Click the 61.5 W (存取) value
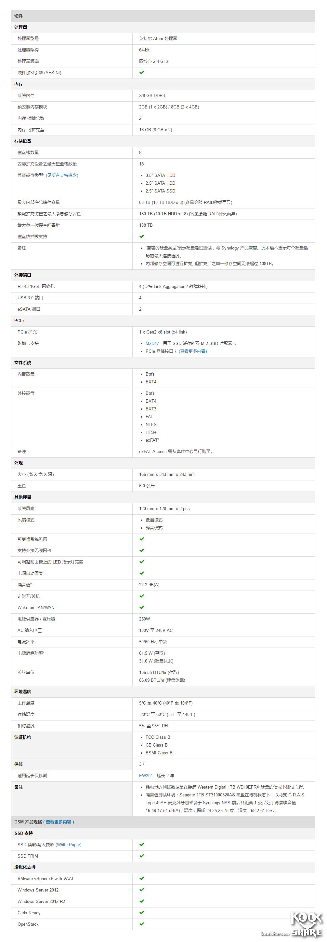 pos(152,653)
